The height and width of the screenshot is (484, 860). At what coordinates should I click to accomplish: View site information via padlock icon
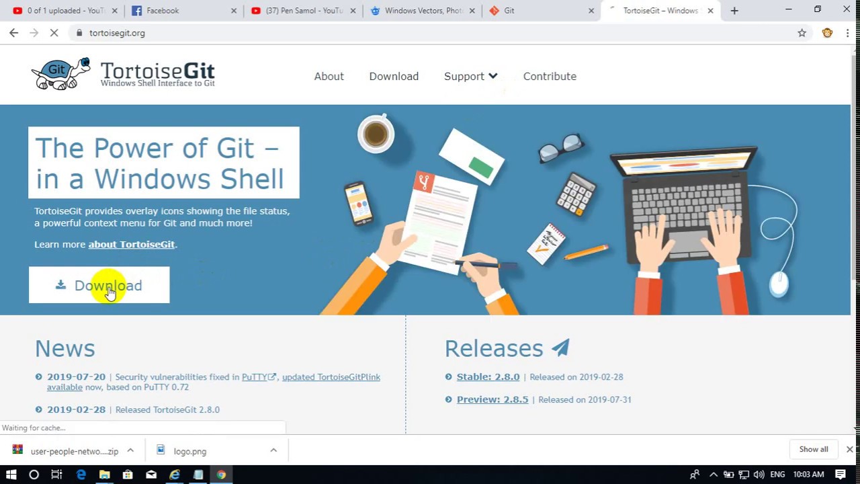[79, 33]
